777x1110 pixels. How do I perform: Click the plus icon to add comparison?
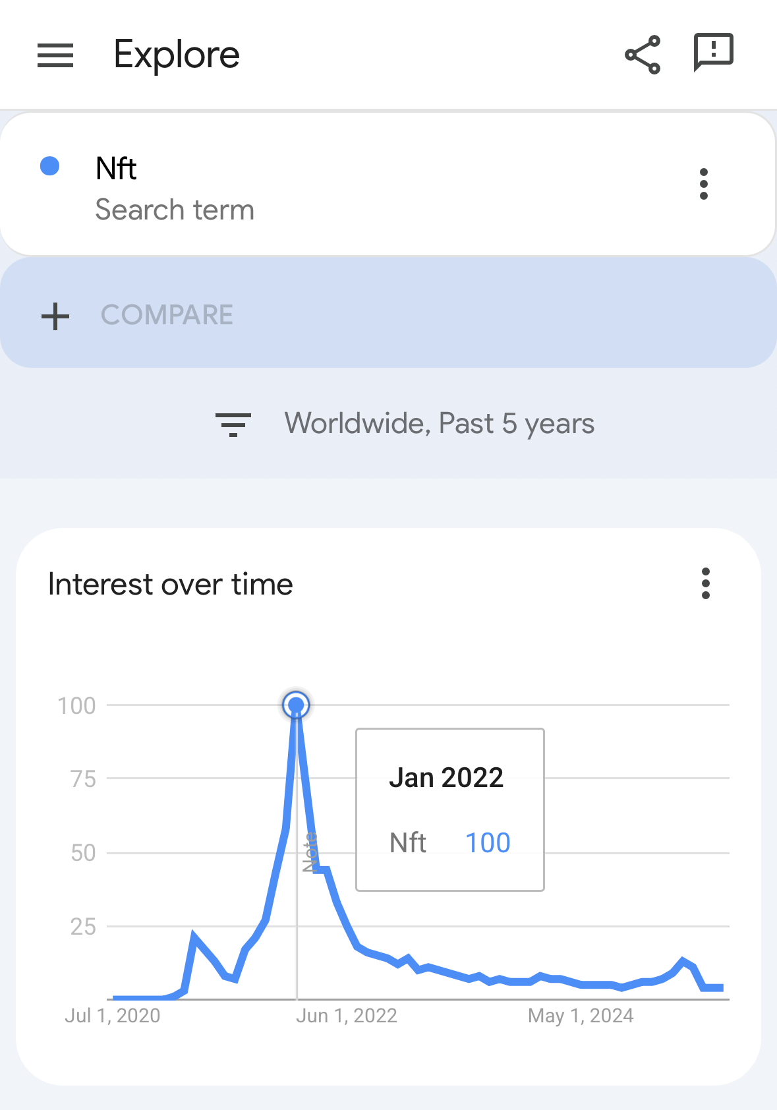(55, 316)
